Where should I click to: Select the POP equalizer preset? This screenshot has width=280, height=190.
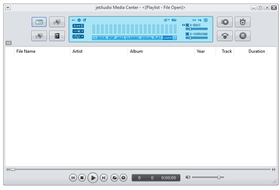111,38
